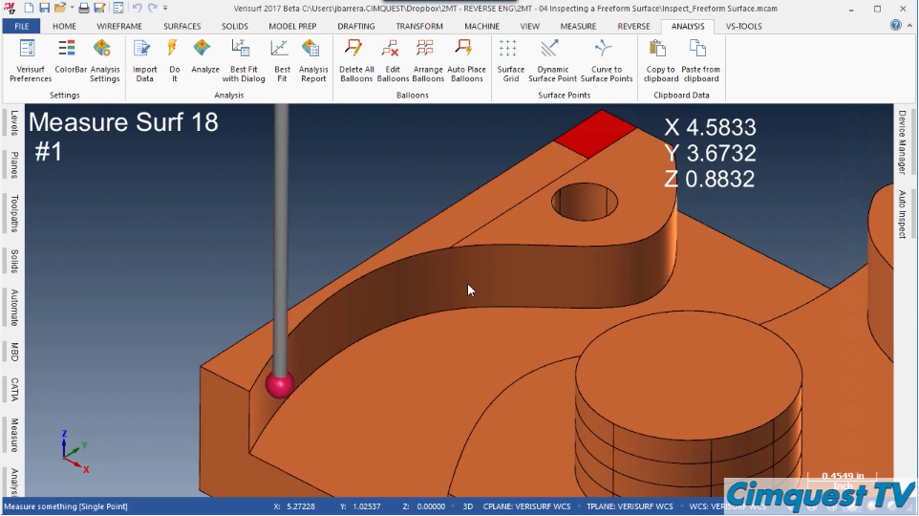Generate an Analysis Report
Screen dimensions: 919x516
tap(313, 60)
